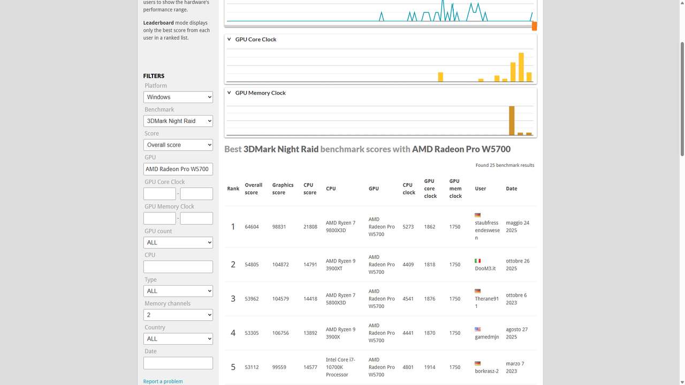This screenshot has width=685, height=385.
Task: Click the flag icon next to borkrasz-2
Action: tap(477, 363)
